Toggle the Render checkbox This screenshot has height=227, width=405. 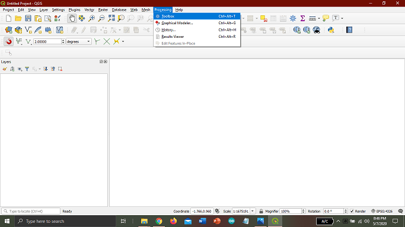pyautogui.click(x=352, y=211)
